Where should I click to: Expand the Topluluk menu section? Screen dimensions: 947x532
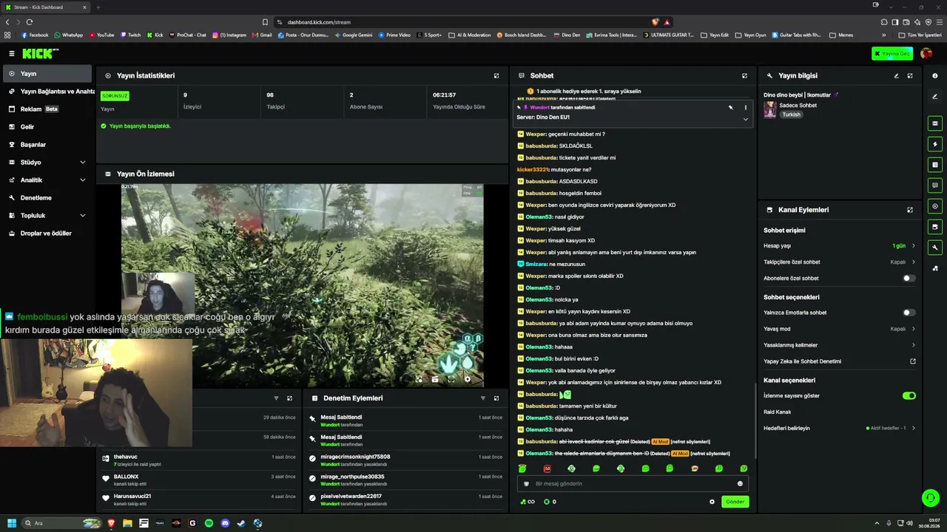coord(47,216)
